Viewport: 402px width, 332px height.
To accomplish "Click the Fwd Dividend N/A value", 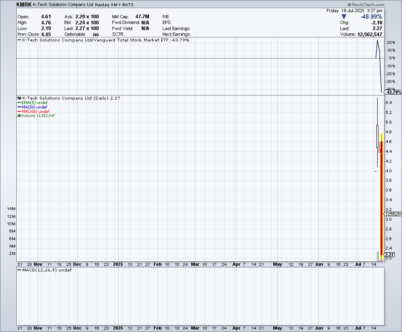I will coord(145,23).
